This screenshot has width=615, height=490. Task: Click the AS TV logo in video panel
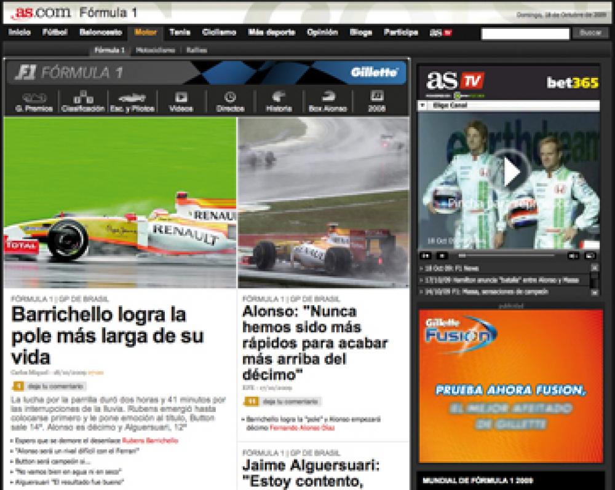pyautogui.click(x=455, y=80)
